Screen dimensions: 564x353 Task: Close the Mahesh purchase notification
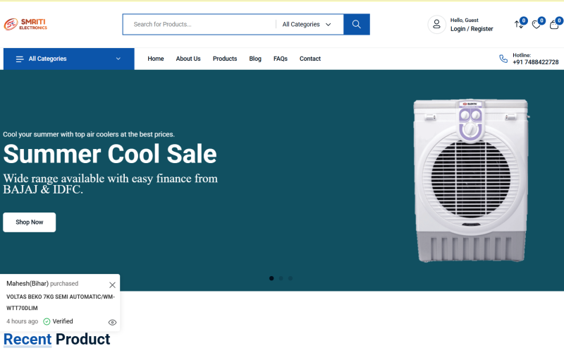coord(112,285)
